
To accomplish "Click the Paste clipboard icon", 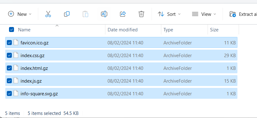I will click(x=85, y=14).
